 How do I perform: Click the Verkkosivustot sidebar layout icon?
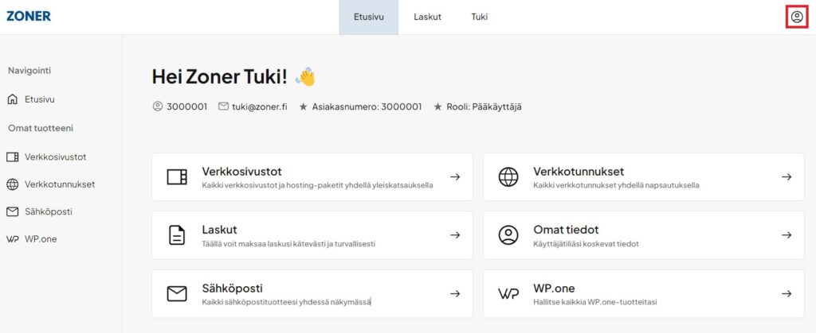pos(12,157)
